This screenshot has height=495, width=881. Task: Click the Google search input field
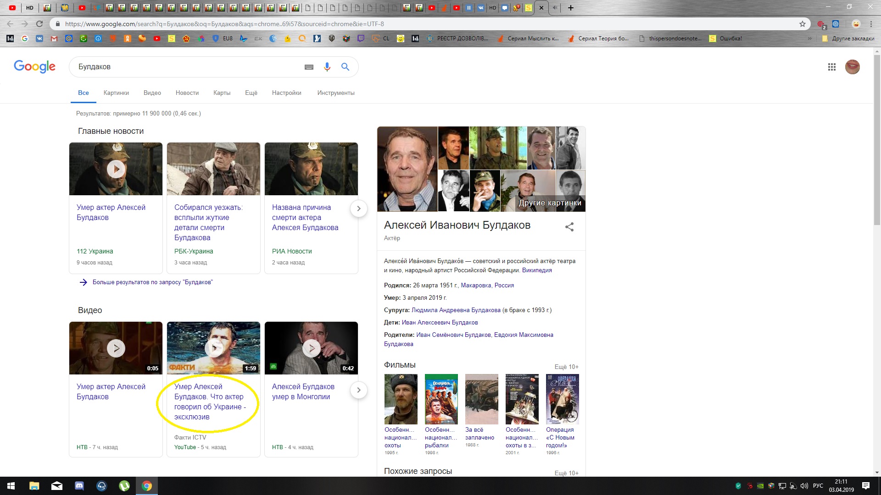(184, 67)
